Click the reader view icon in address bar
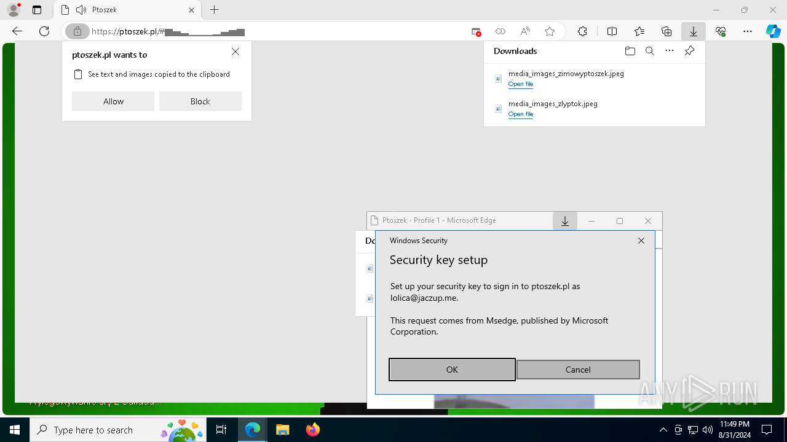The image size is (787, 442). click(500, 31)
